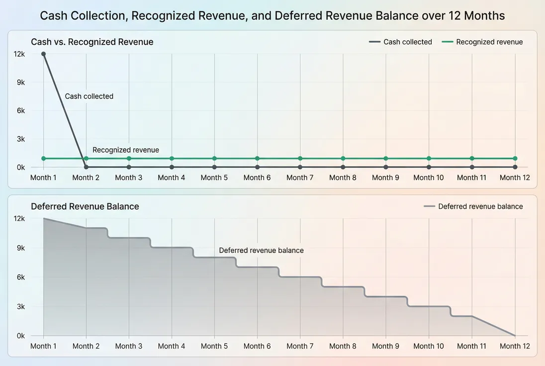
Task: Open the main chart title options
Action: [x=272, y=15]
